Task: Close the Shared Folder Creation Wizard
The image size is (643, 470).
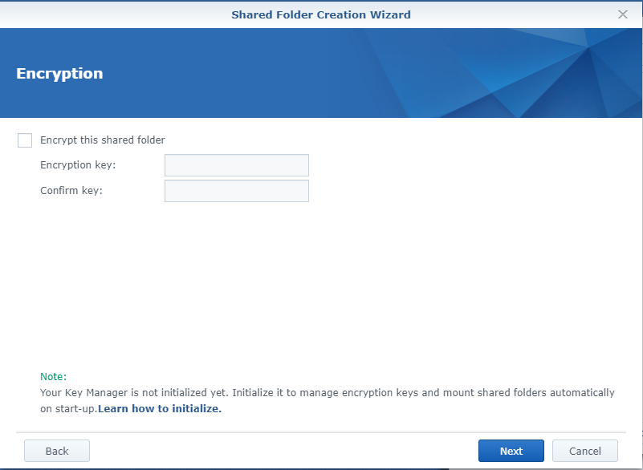Action: coord(623,14)
